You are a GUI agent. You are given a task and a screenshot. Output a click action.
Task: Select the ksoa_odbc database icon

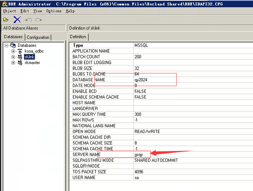pyautogui.click(x=20, y=51)
